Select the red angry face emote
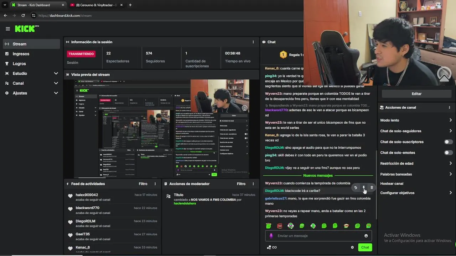 click(x=280, y=226)
